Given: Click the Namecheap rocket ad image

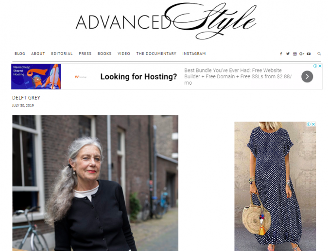Looking at the screenshot, I should [x=36, y=77].
